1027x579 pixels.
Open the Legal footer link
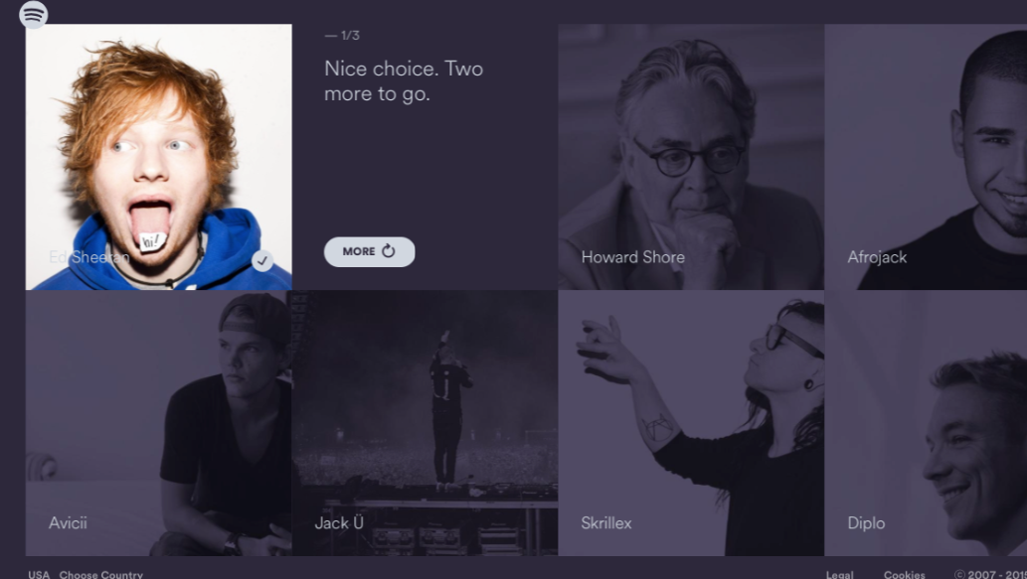click(x=840, y=574)
